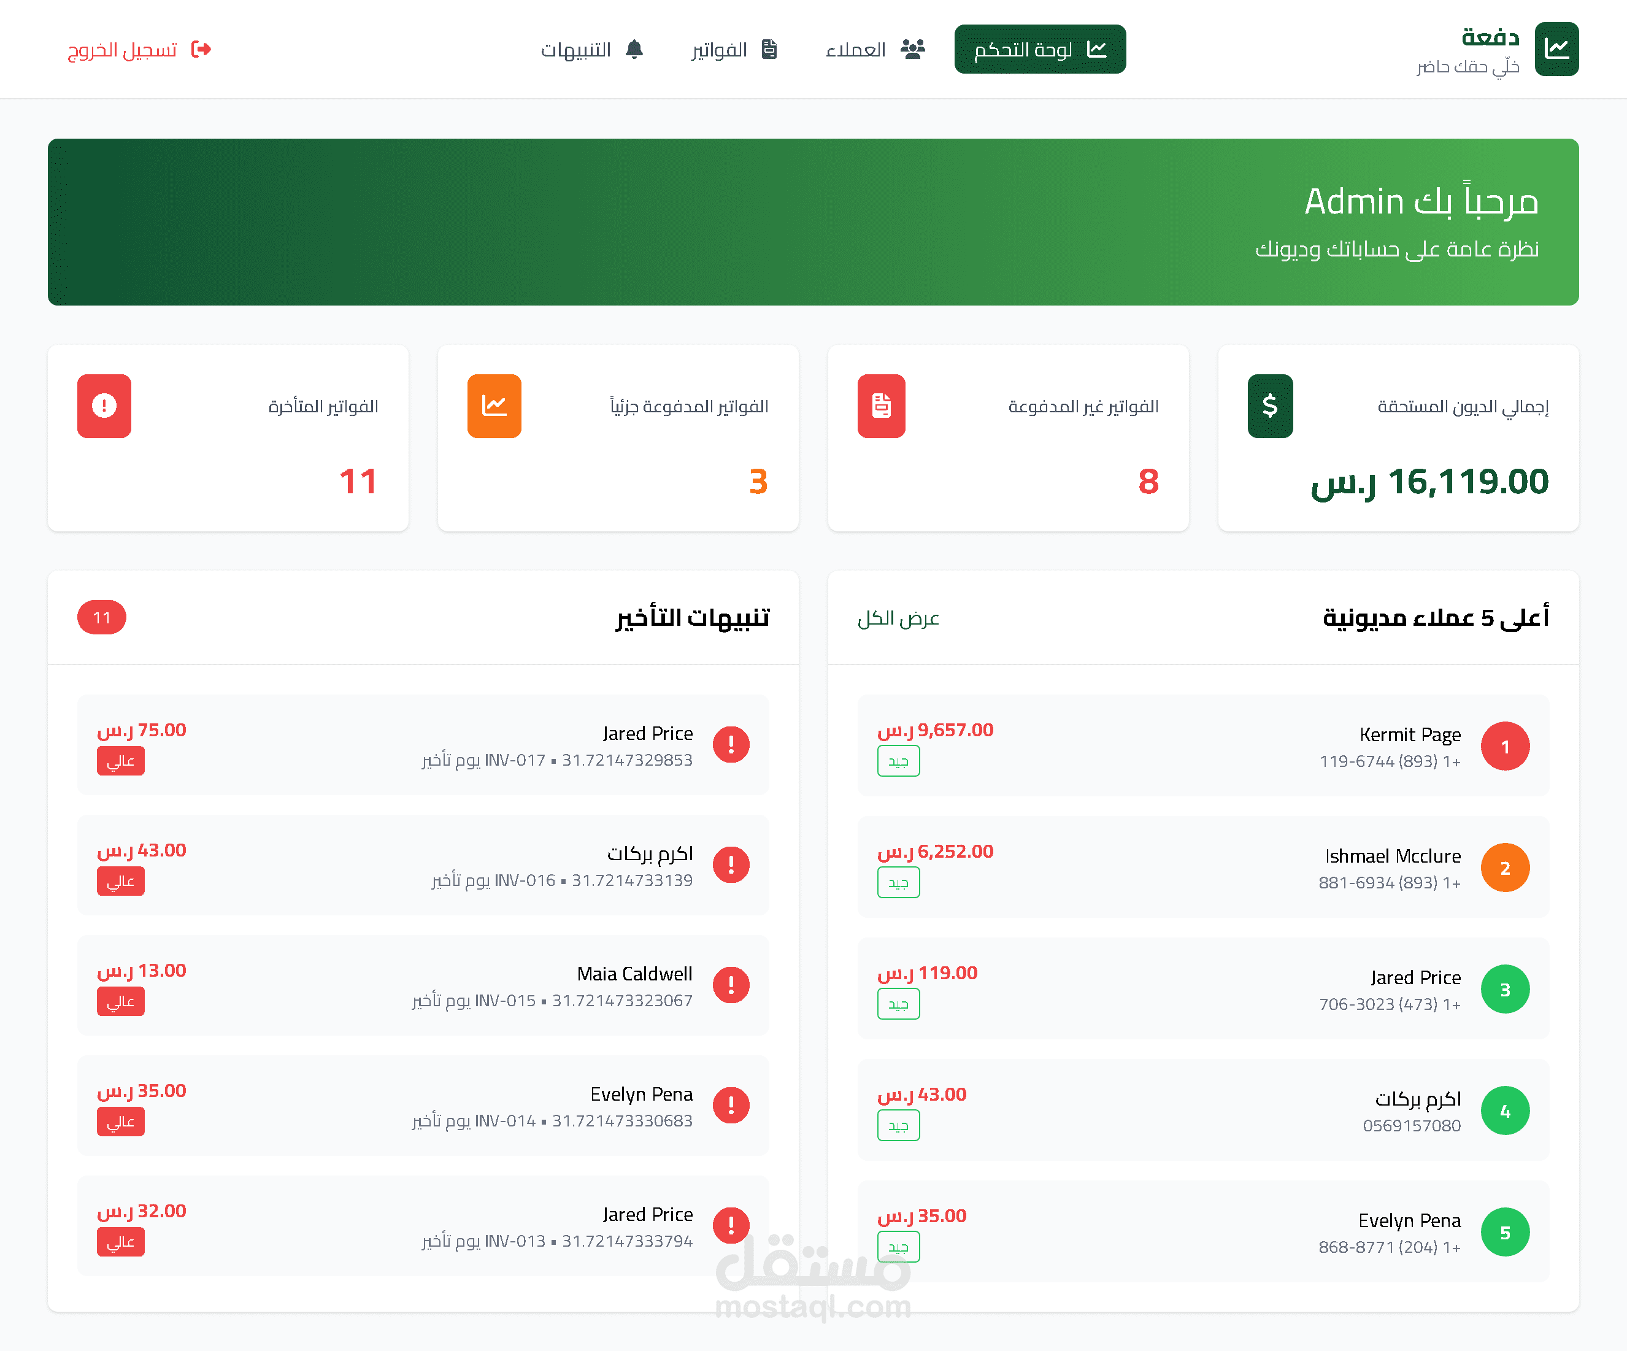The width and height of the screenshot is (1627, 1351).
Task: Click عالي badge on the 43.00 alert
Action: pyautogui.click(x=121, y=882)
